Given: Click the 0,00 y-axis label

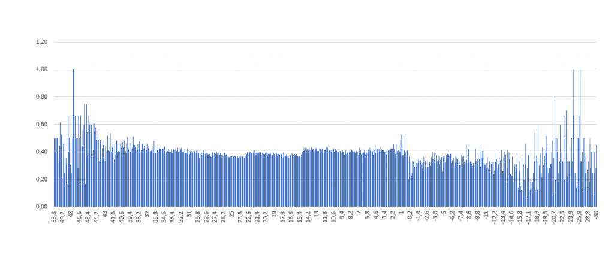Looking at the screenshot, I should (42, 207).
